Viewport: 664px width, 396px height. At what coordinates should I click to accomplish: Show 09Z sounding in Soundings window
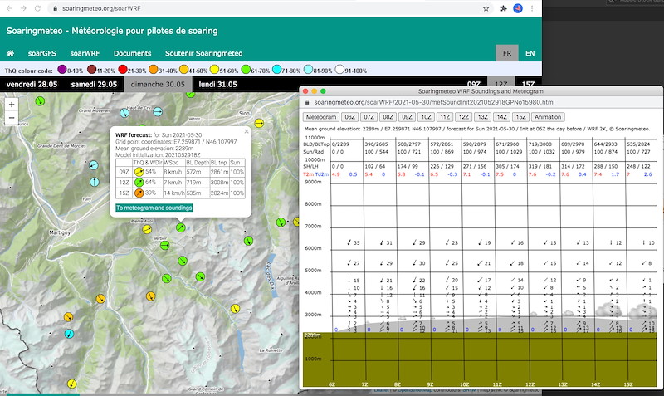pos(407,117)
